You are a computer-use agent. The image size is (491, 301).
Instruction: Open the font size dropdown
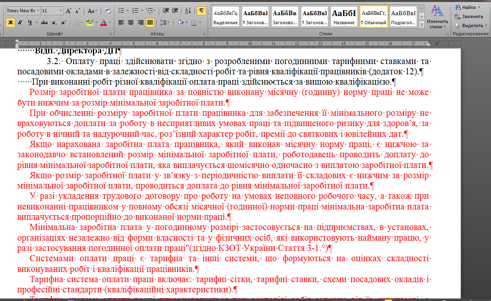(x=61, y=11)
